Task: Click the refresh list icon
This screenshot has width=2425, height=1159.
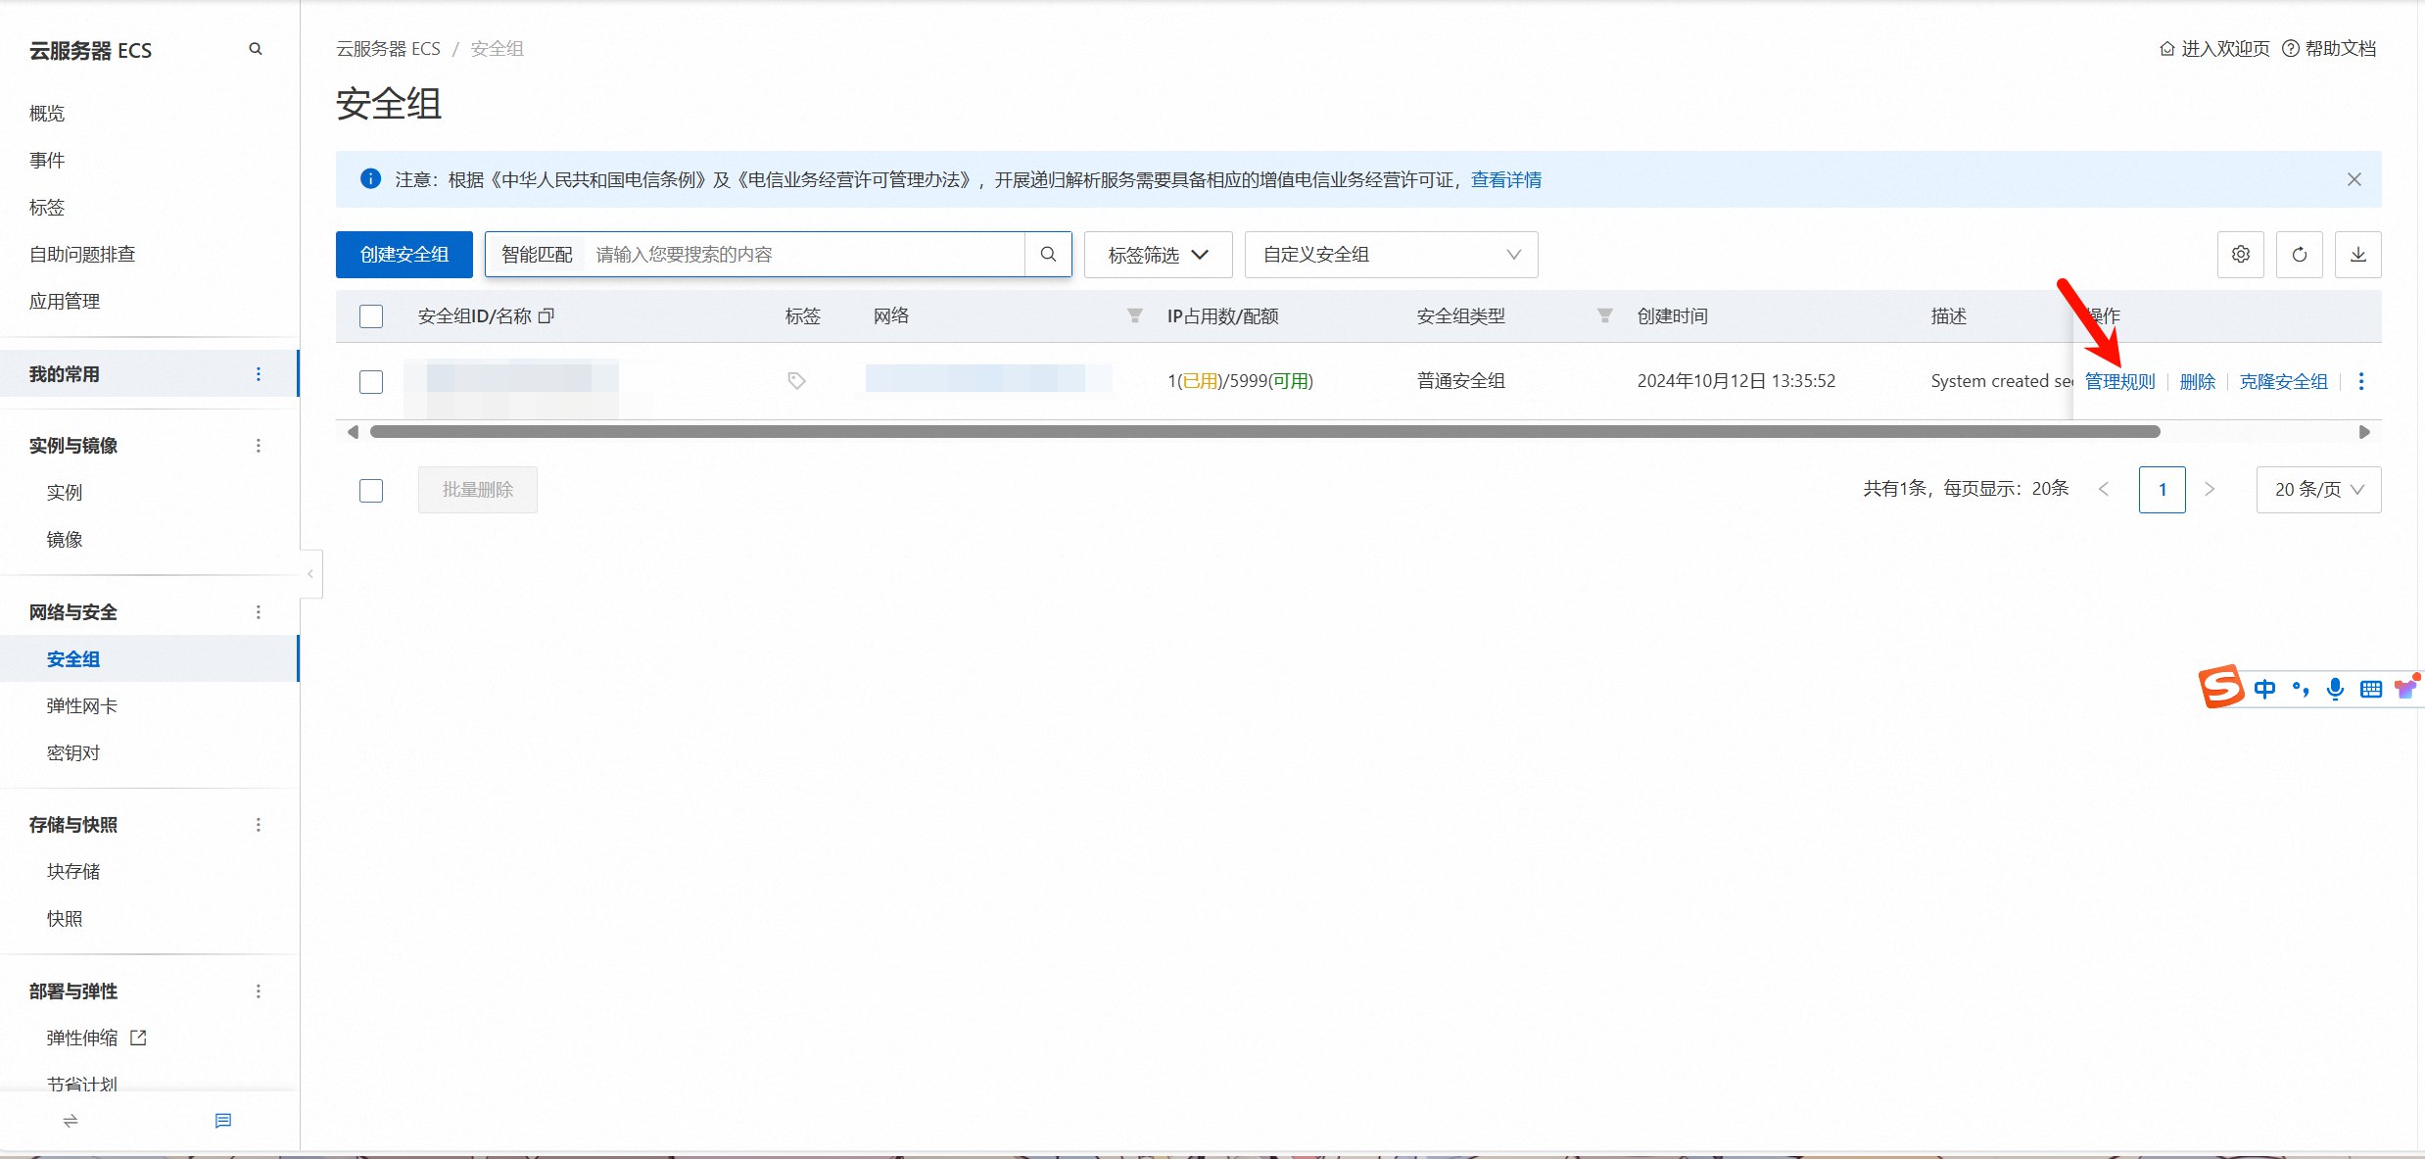Action: (x=2299, y=255)
